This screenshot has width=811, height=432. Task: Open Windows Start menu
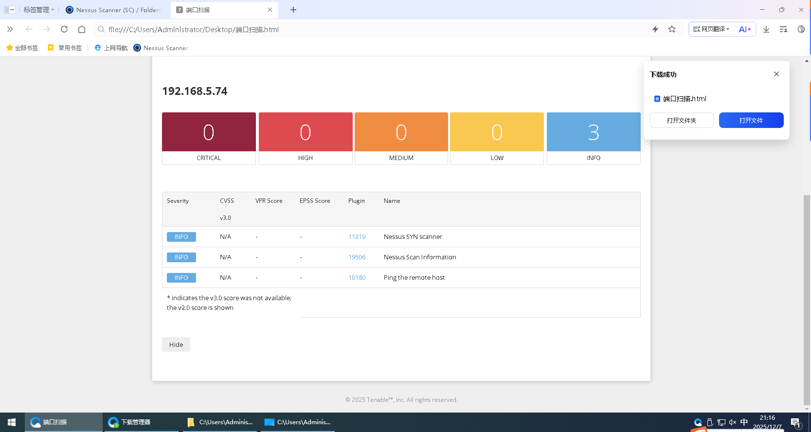click(12, 422)
